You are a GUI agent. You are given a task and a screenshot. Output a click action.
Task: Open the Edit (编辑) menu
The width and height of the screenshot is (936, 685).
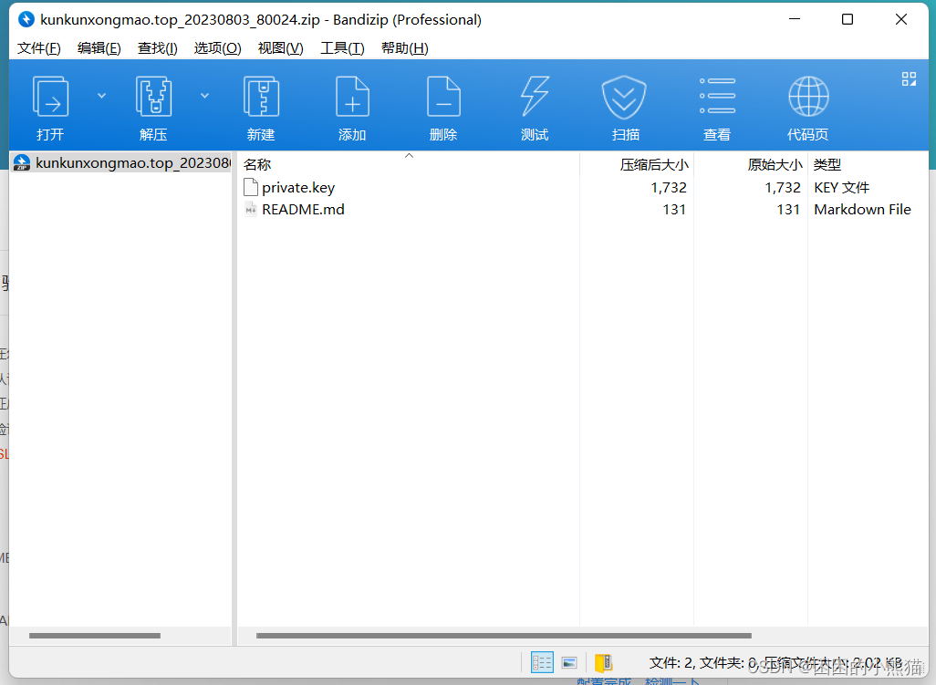(99, 47)
